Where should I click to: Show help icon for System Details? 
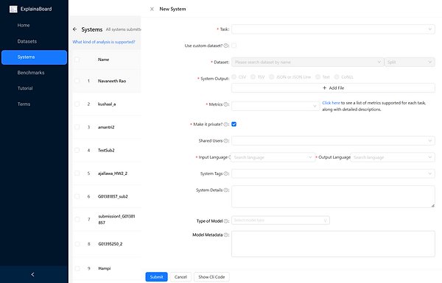pyautogui.click(x=226, y=190)
